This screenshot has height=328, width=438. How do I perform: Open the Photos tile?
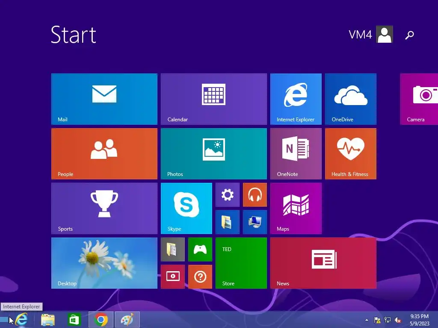tap(214, 154)
